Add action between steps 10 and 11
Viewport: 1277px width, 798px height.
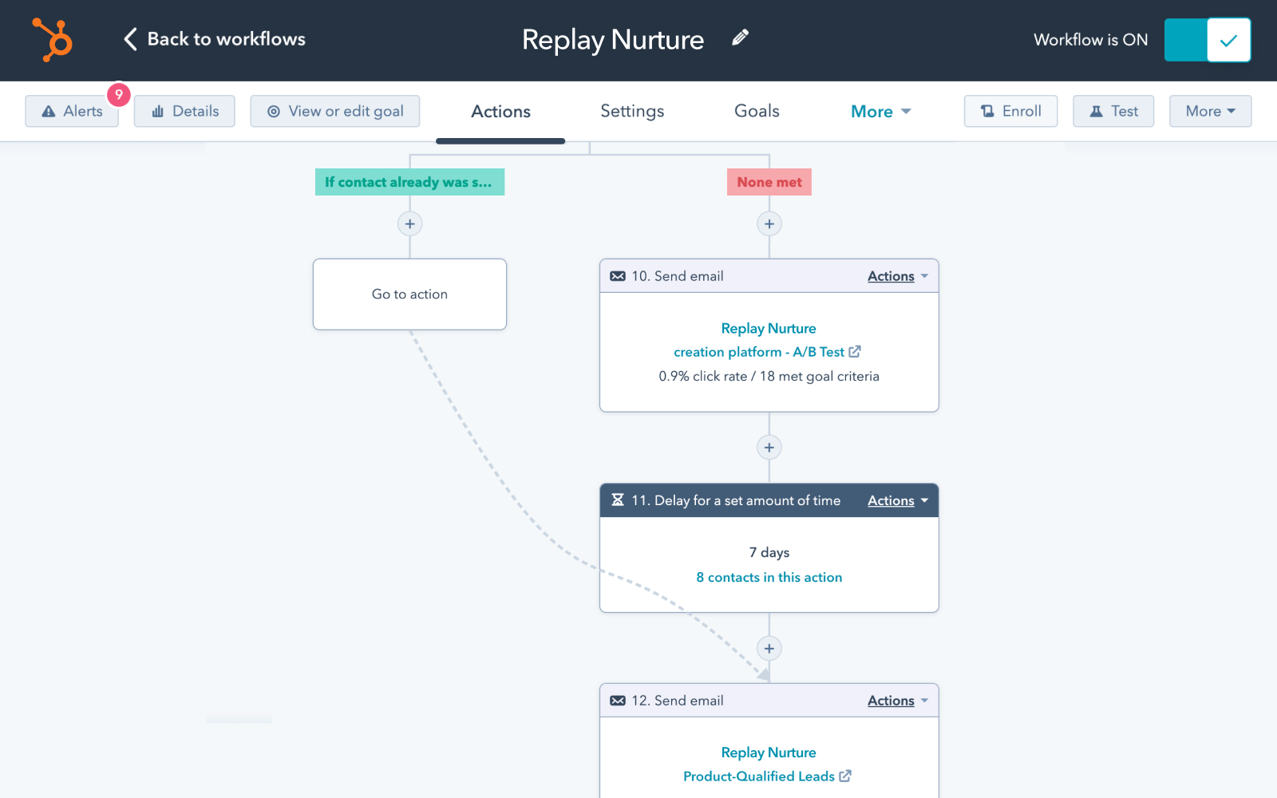tap(769, 448)
